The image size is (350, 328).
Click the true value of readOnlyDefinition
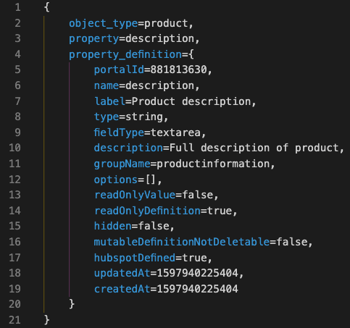click(x=220, y=211)
